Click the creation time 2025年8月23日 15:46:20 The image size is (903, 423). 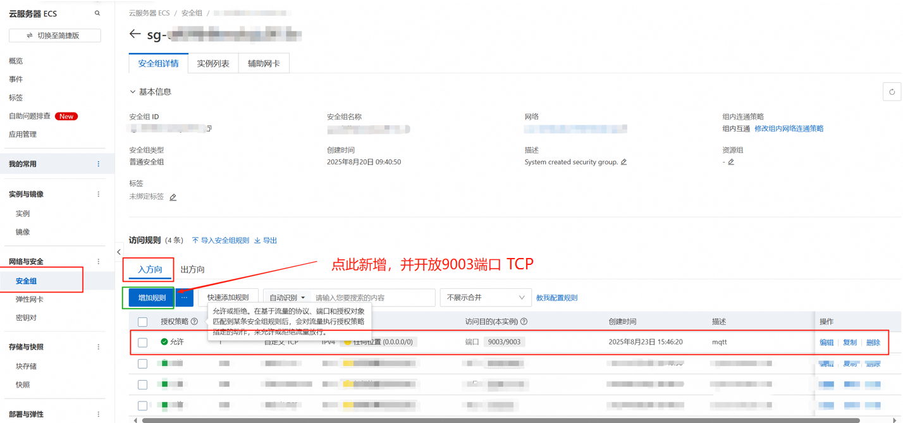point(646,342)
